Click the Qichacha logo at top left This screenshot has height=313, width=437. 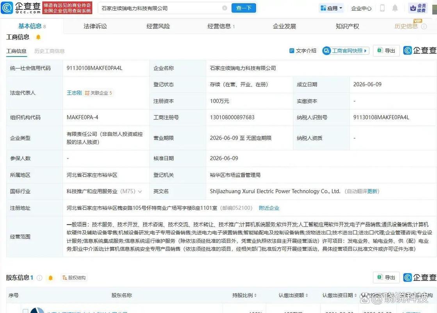tap(21, 8)
